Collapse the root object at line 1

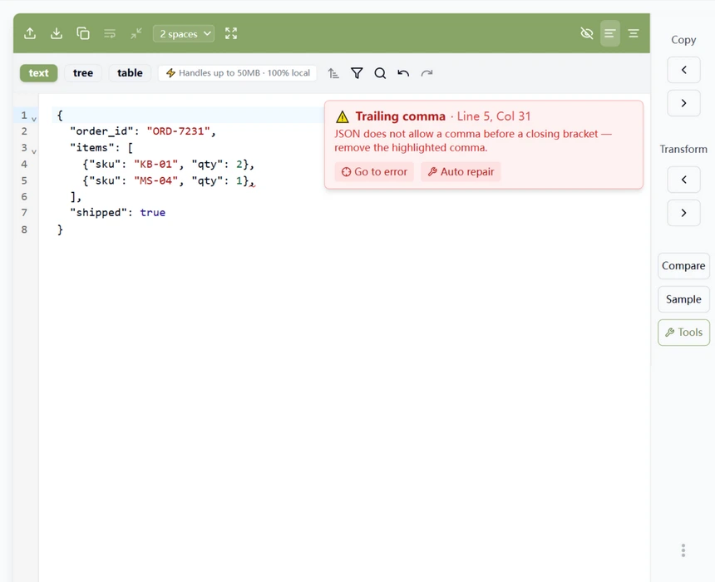pyautogui.click(x=34, y=119)
